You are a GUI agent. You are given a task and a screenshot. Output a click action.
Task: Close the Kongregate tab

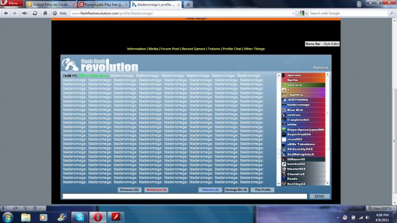(126, 5)
